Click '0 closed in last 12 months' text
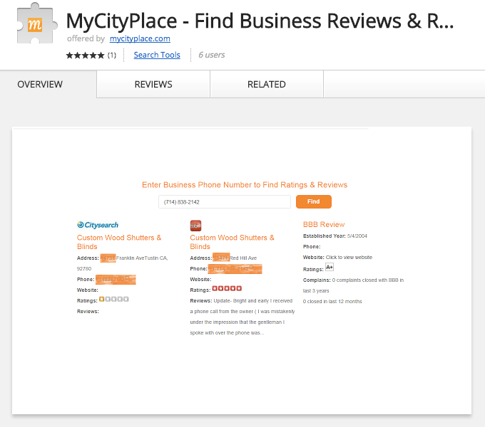The height and width of the screenshot is (427, 485). pyautogui.click(x=332, y=302)
